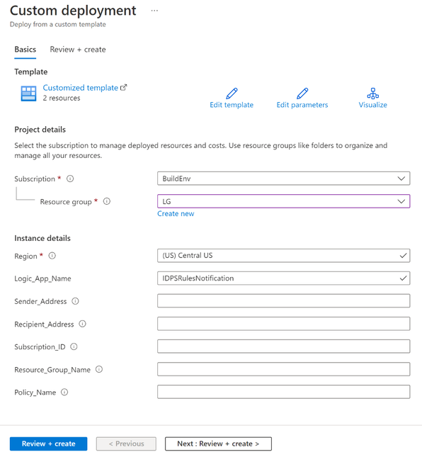Click the info icon beside Subscription

tap(70, 179)
